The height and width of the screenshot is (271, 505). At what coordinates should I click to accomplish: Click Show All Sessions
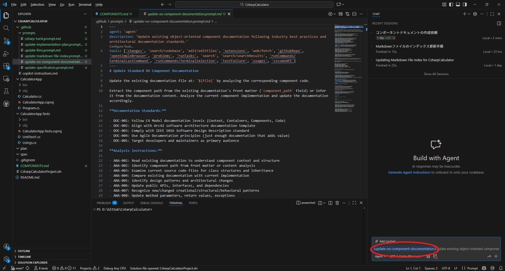coord(436,74)
